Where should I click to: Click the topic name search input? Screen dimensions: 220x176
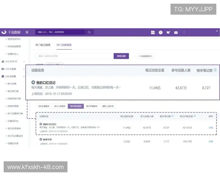(x=74, y=56)
